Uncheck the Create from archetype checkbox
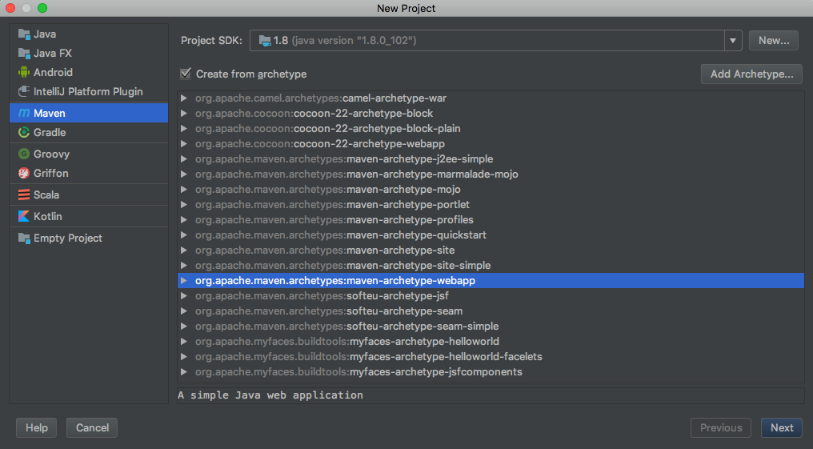Screen dimensions: 813x449 pos(186,74)
